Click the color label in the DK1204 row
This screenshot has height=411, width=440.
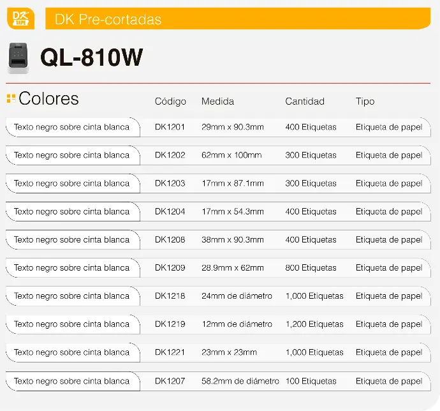[x=71, y=211]
